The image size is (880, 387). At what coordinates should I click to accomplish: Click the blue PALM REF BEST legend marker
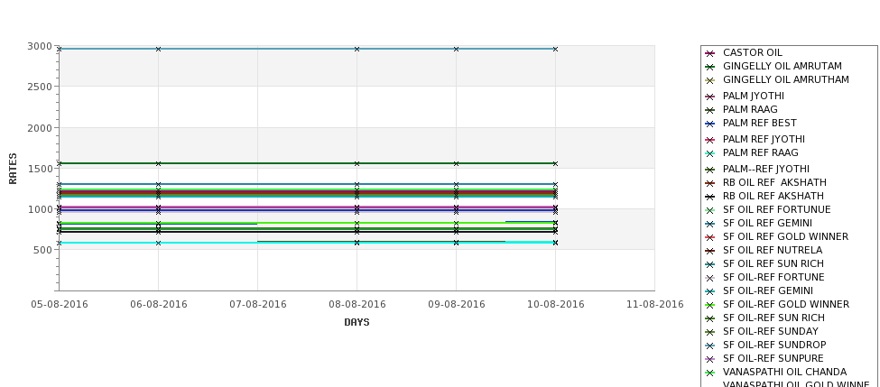point(710,124)
